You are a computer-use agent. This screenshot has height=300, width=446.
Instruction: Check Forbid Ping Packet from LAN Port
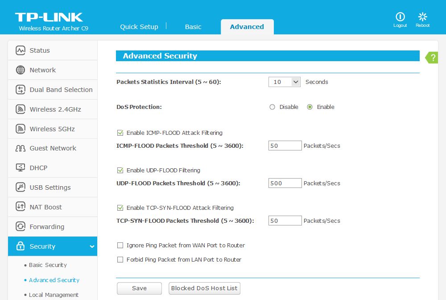tap(120, 259)
